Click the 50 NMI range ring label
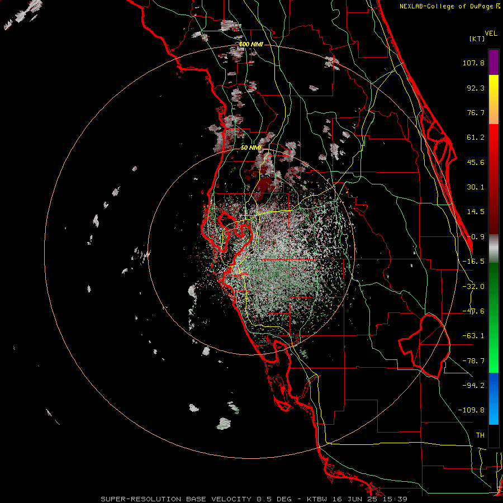 click(x=251, y=148)
